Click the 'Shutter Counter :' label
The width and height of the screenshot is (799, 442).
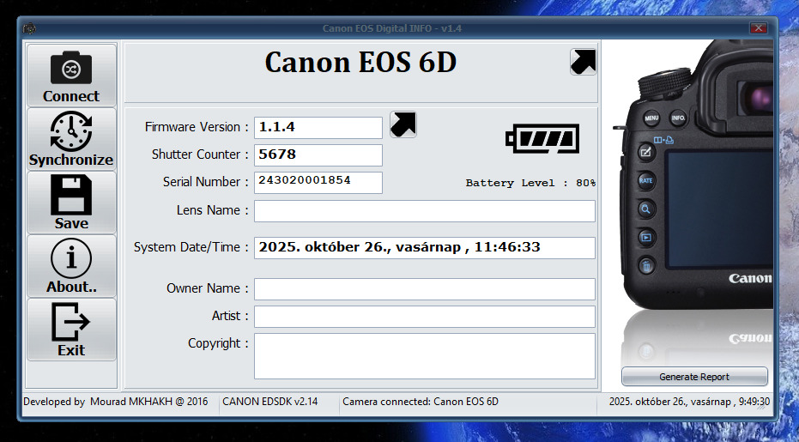[x=200, y=154]
